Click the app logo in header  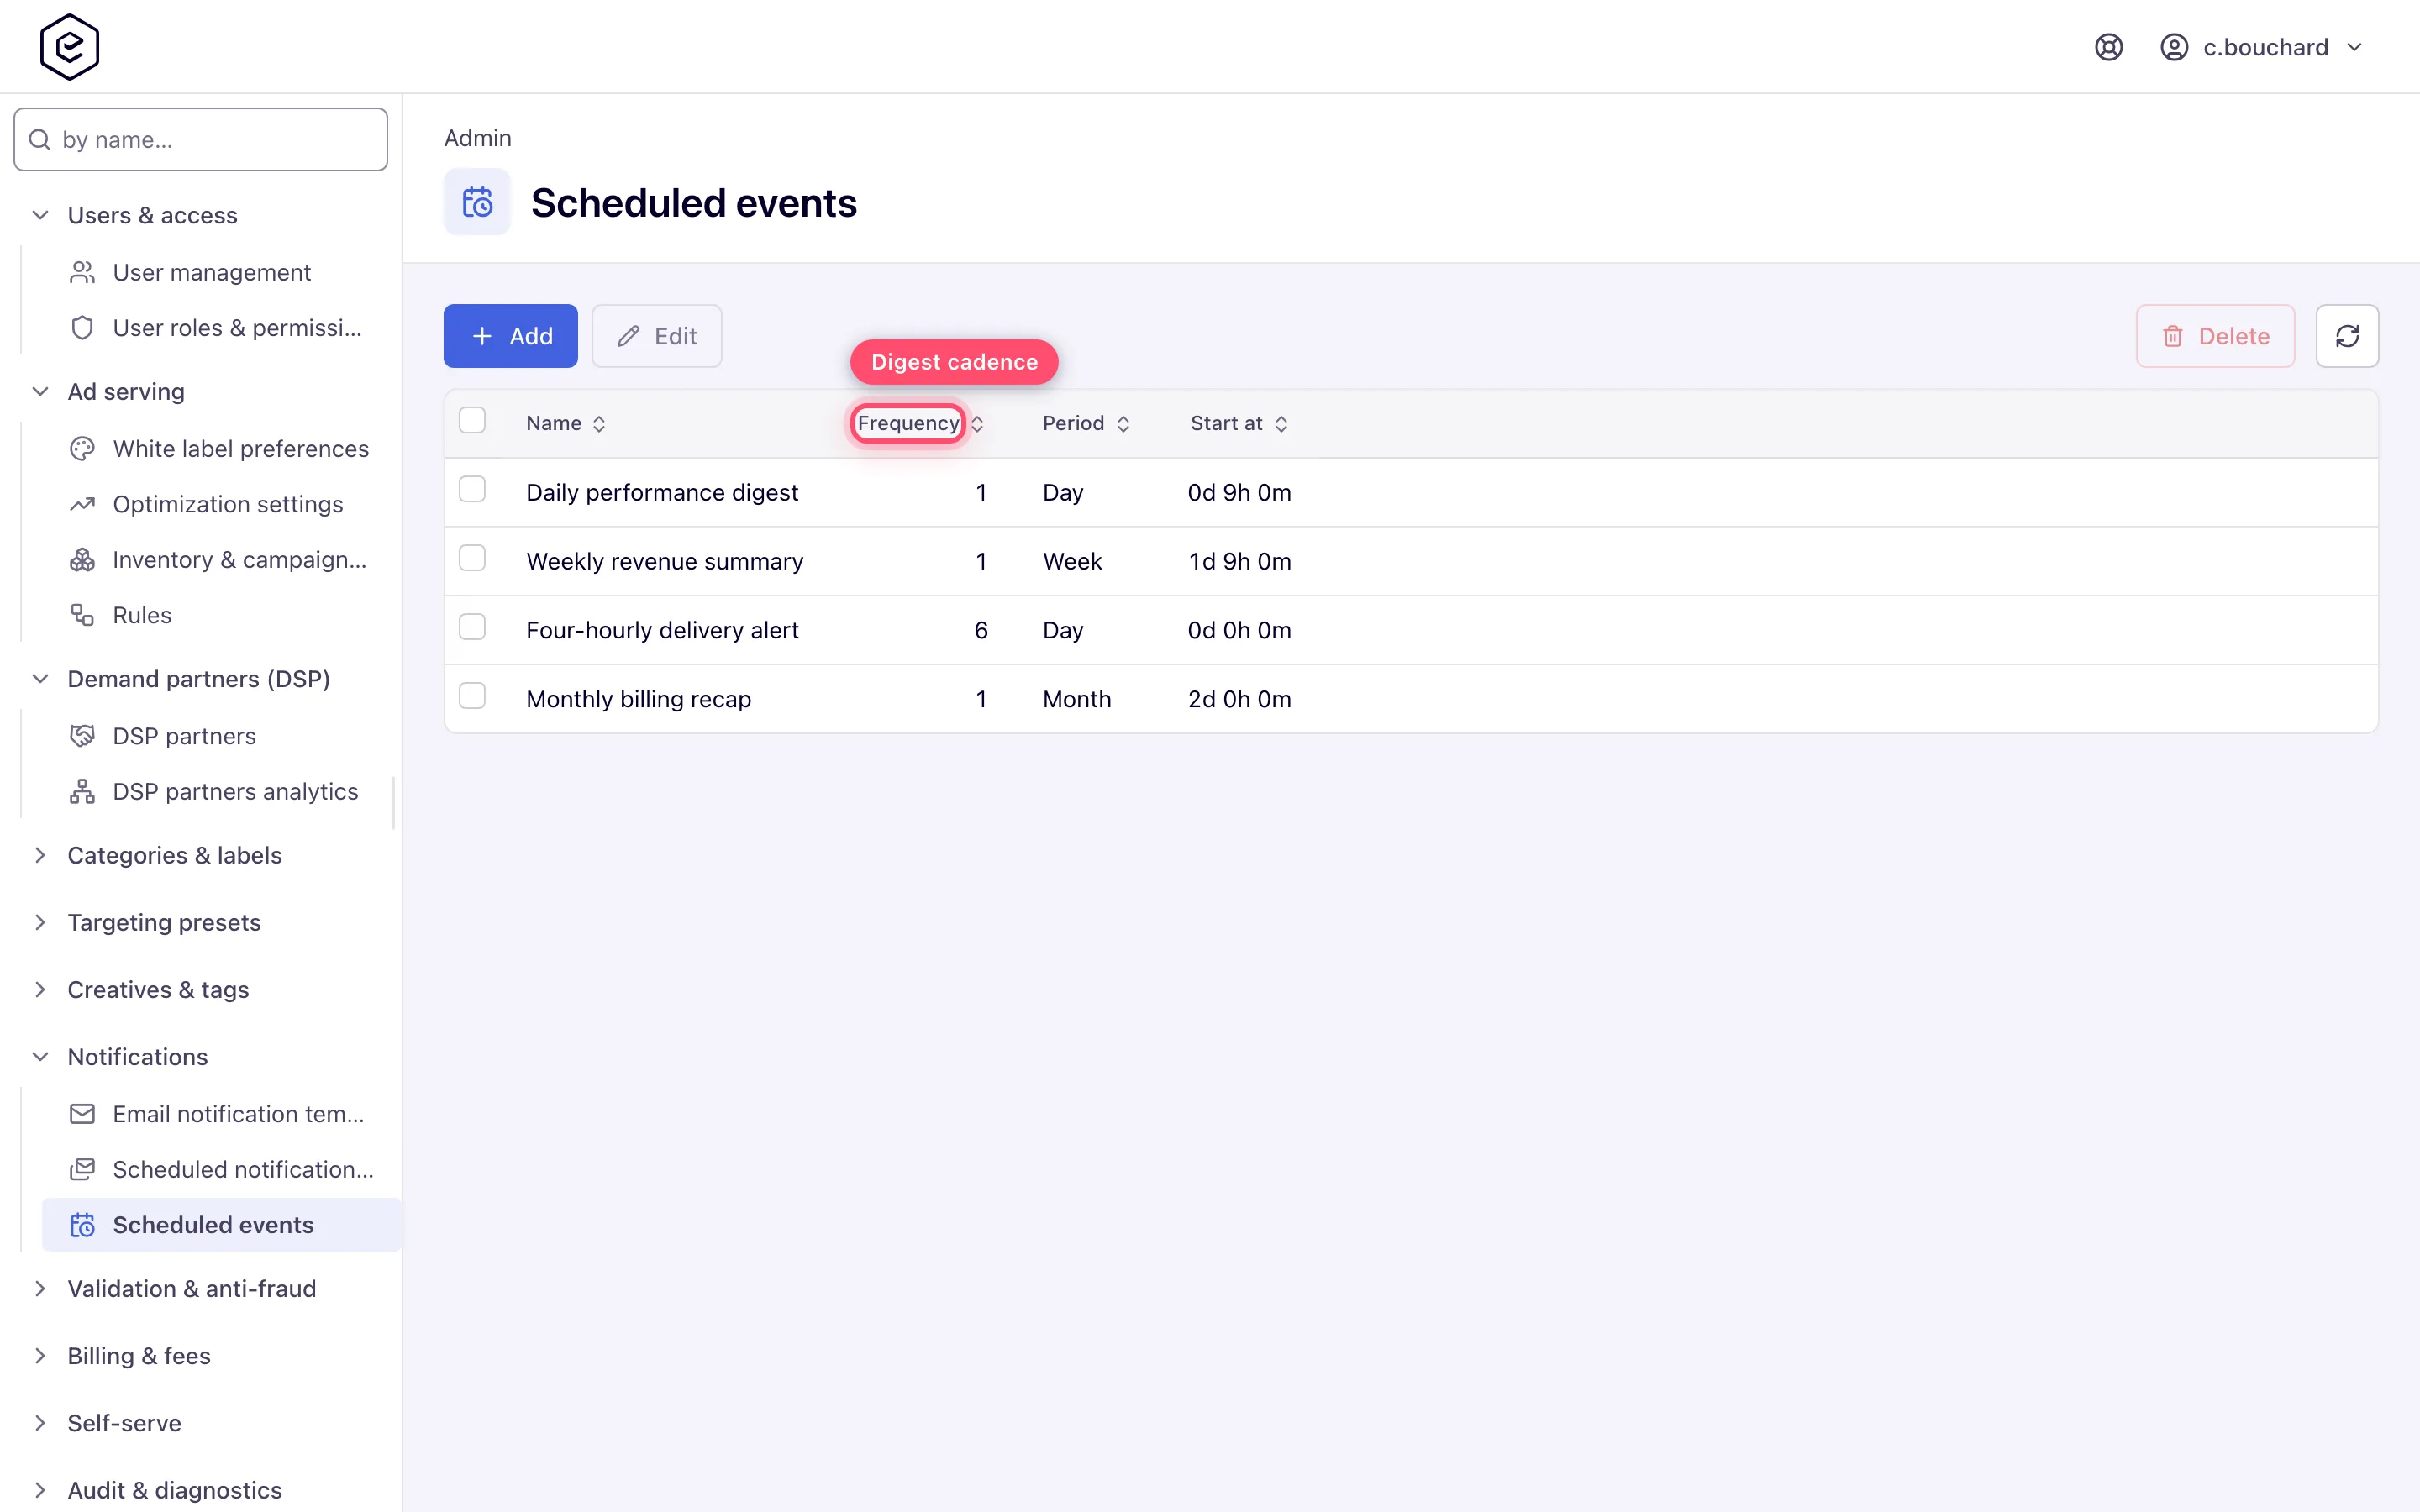69,47
